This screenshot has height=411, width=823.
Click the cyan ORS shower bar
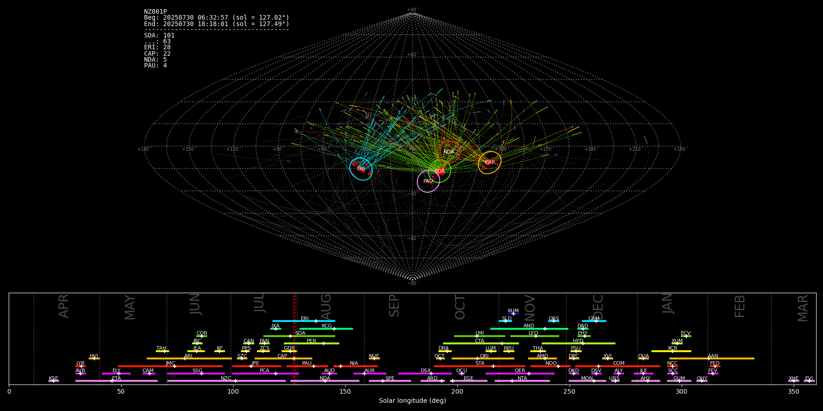pos(554,321)
